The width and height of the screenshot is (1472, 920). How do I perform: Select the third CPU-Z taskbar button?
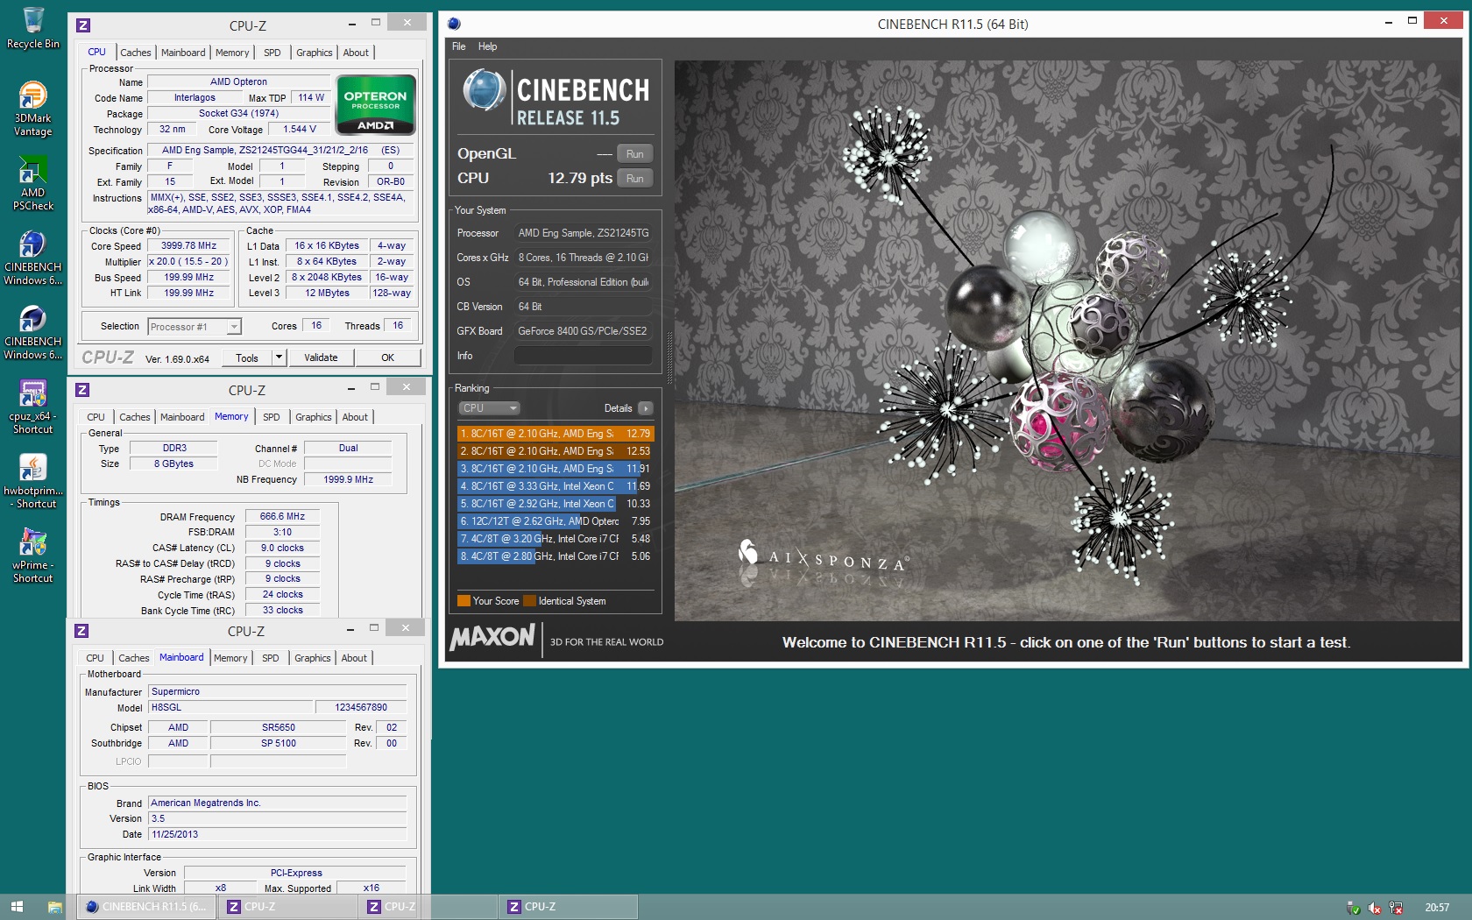point(567,907)
